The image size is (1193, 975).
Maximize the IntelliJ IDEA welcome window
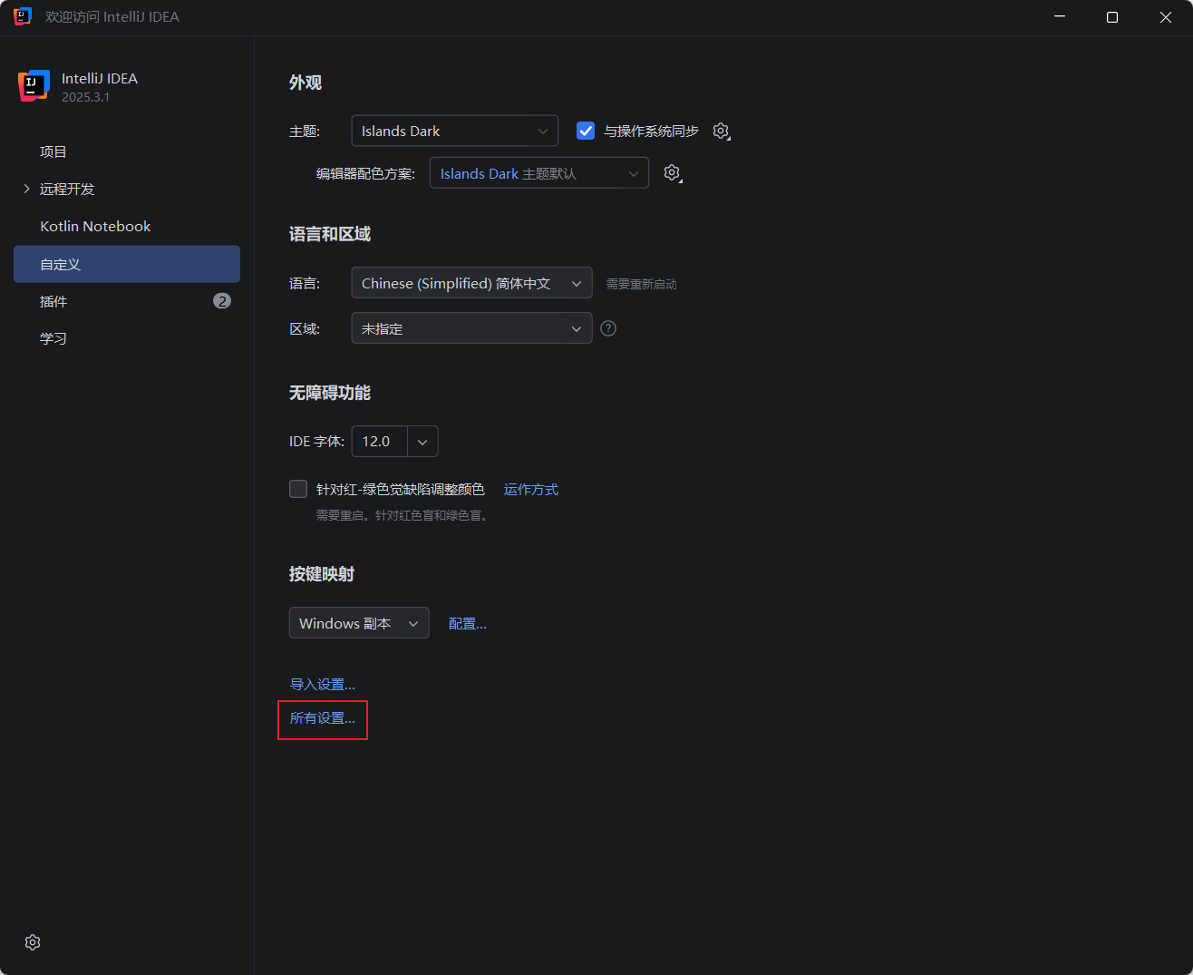[x=1112, y=17]
